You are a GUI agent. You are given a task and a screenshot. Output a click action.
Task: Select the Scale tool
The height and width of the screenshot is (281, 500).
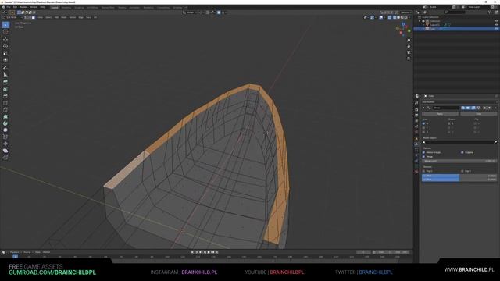coord(5,53)
